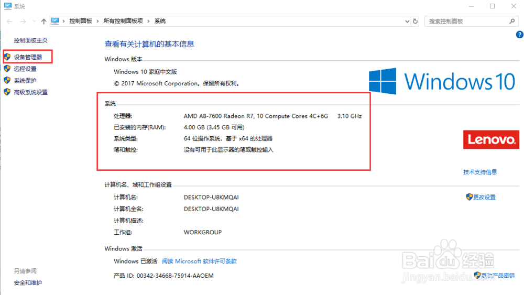Viewport: 524px width, 295px height.
Task: Click product ID 00342-34668-75914-AAOEM
Action: [175, 276]
